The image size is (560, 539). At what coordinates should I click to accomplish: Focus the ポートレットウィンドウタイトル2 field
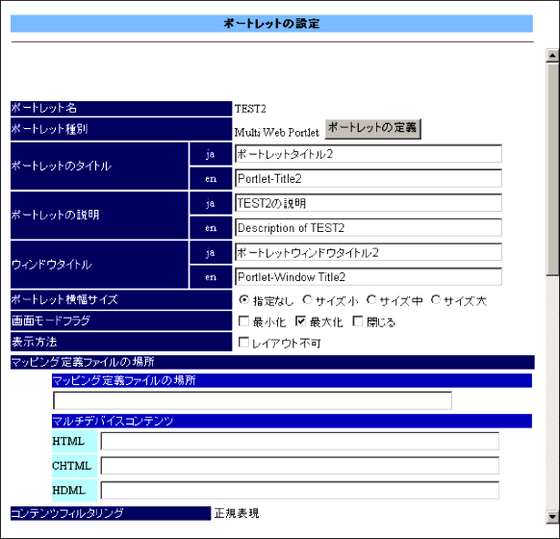coord(369,252)
